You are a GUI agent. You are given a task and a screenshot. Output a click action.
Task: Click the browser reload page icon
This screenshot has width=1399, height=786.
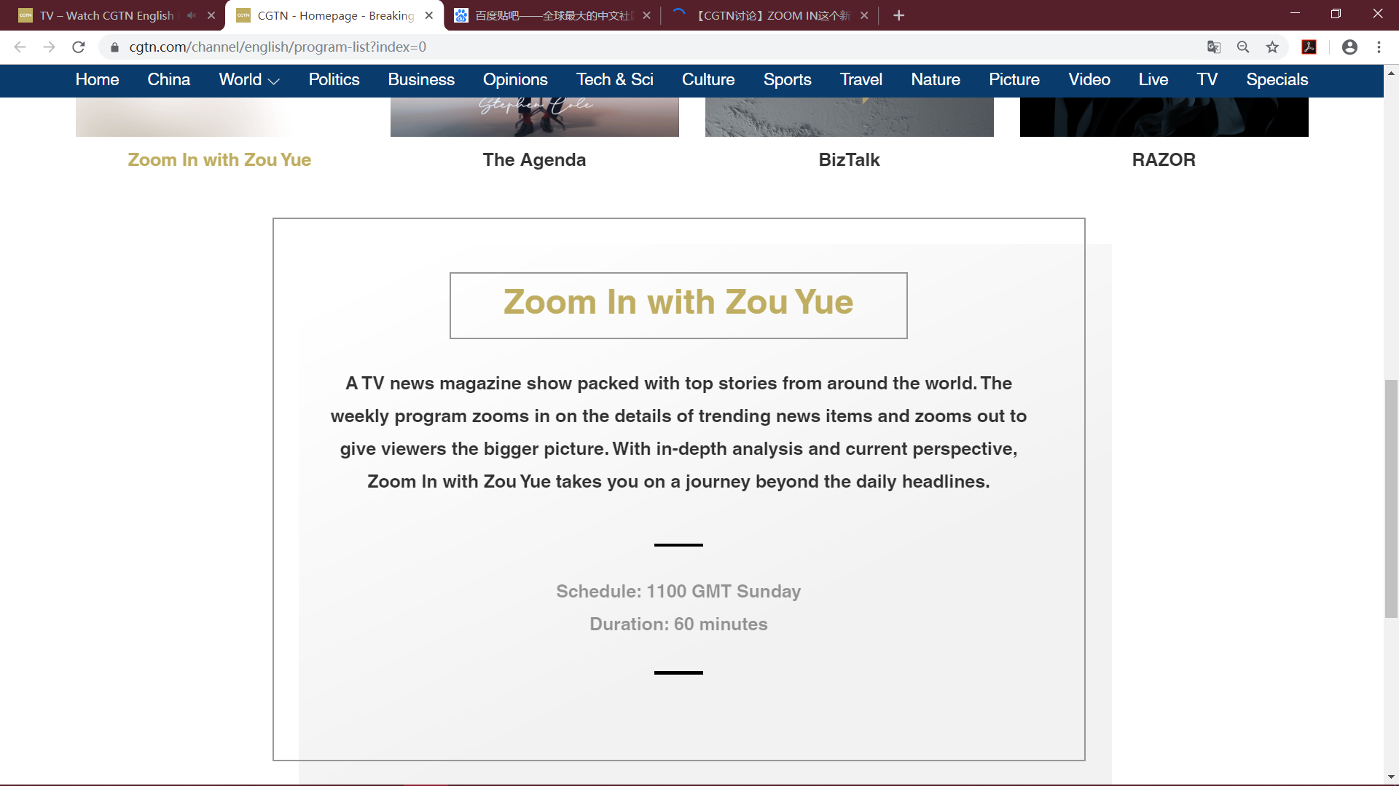click(79, 47)
